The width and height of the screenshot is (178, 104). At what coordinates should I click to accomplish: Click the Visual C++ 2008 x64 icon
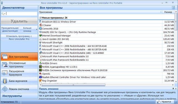40,46
